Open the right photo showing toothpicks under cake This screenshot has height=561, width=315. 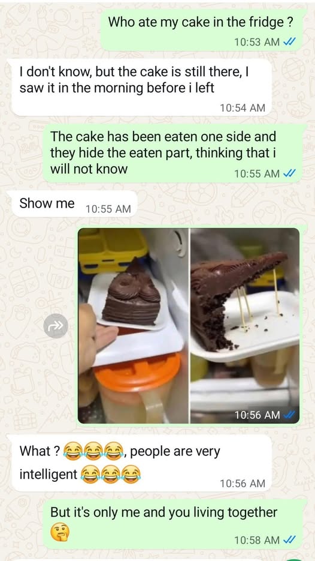point(245,326)
